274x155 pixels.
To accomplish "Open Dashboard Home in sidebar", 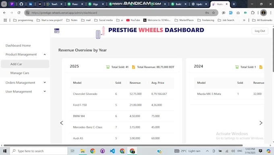I will coord(18,46).
